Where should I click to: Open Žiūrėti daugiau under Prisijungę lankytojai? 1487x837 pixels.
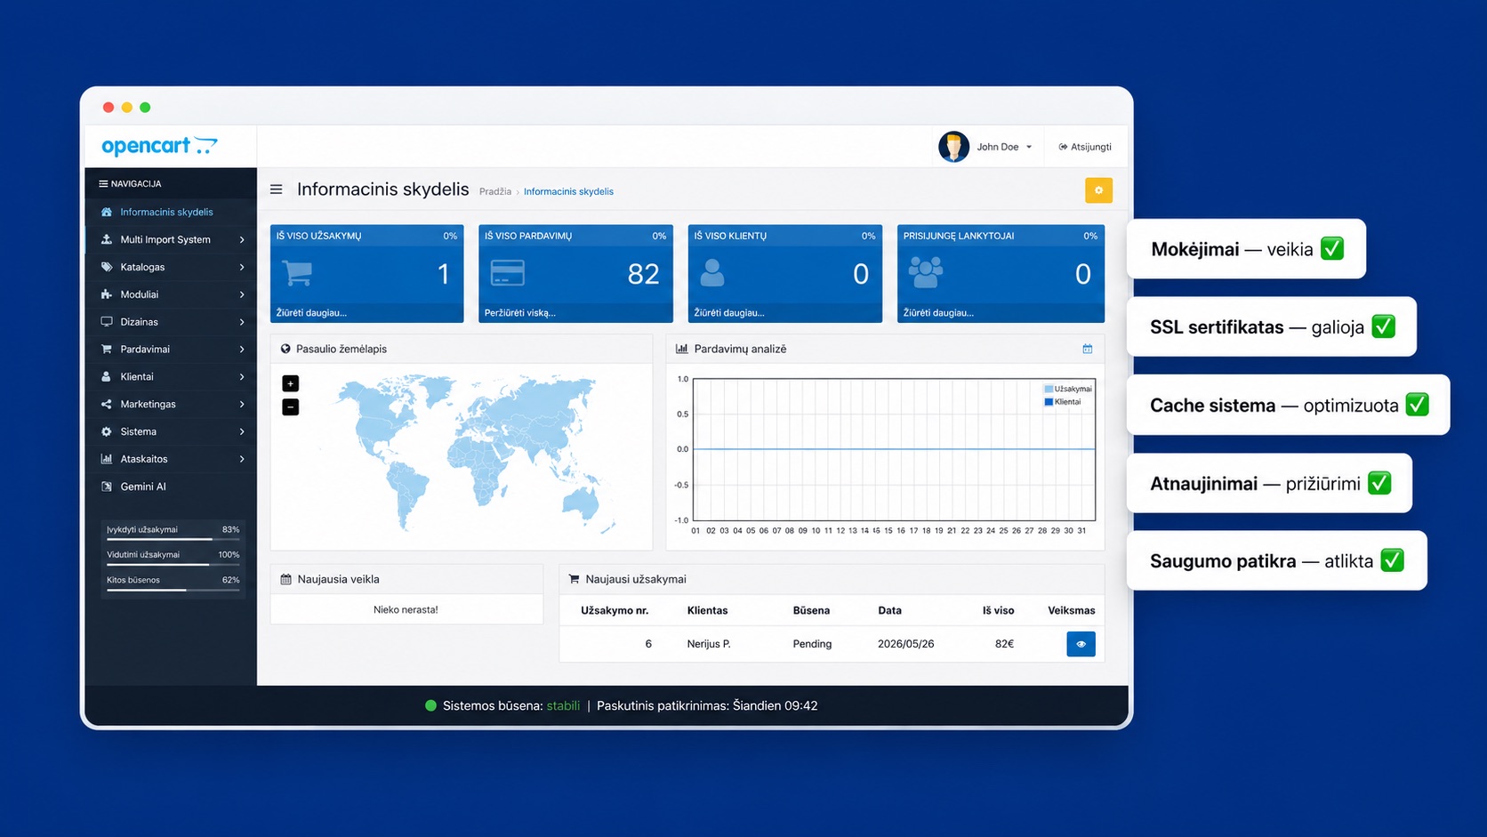click(x=938, y=313)
